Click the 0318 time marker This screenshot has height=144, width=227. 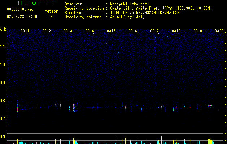click(x=176, y=31)
